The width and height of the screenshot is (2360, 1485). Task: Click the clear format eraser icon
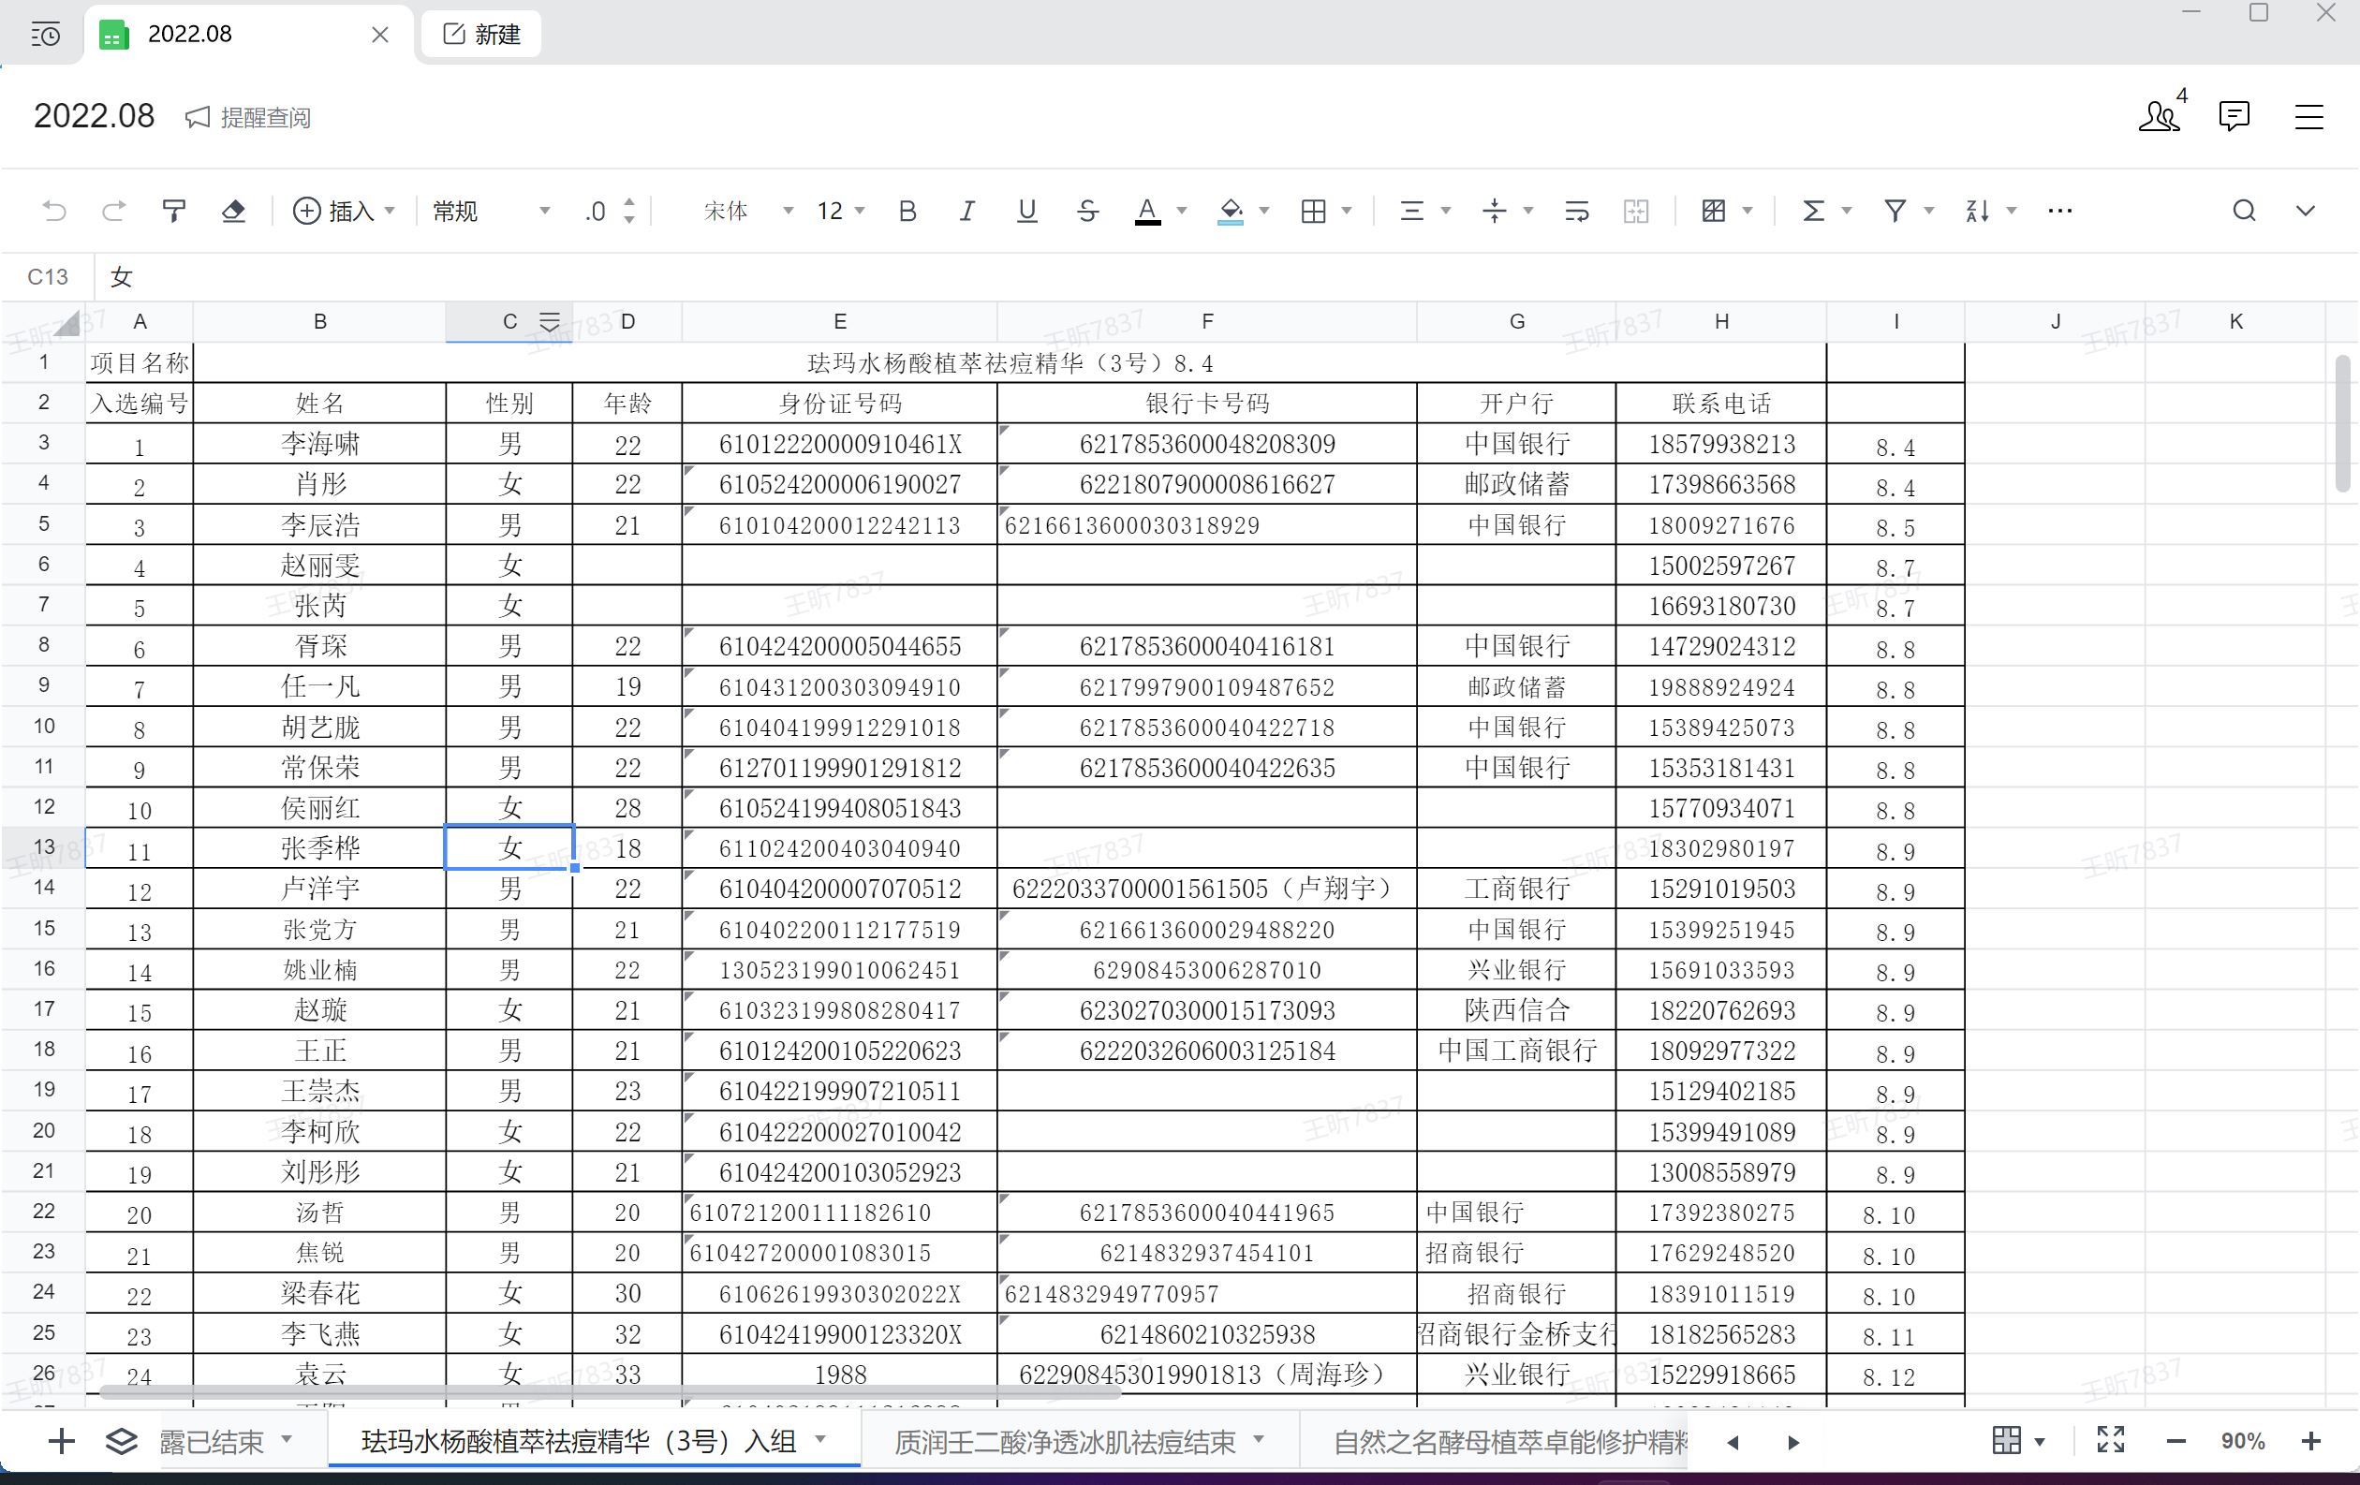[x=233, y=211]
